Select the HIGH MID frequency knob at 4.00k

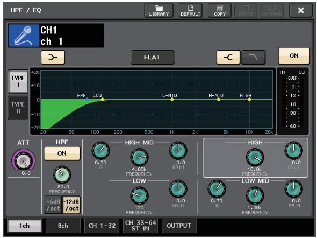click(139, 157)
